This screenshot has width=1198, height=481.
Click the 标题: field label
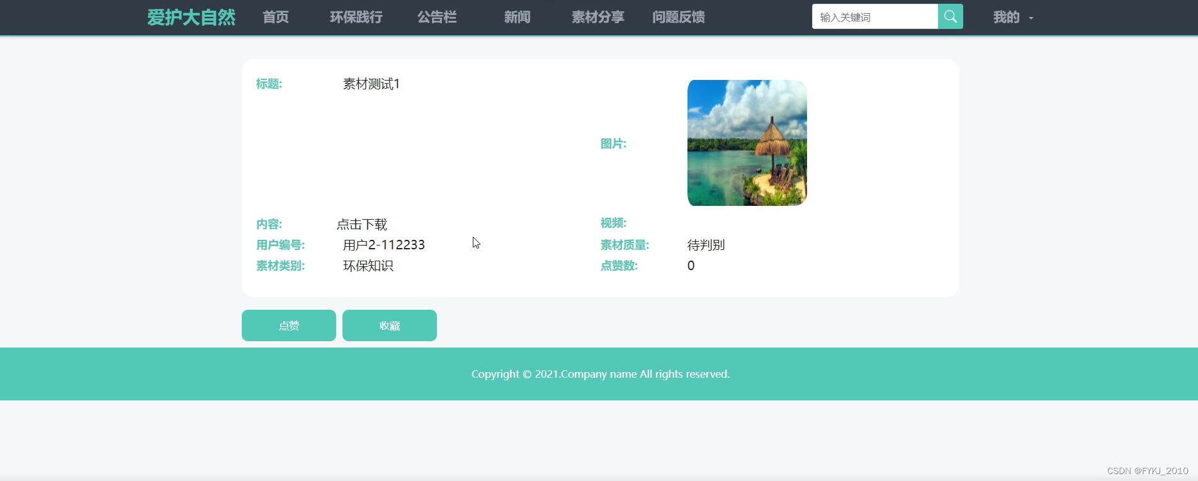click(269, 84)
